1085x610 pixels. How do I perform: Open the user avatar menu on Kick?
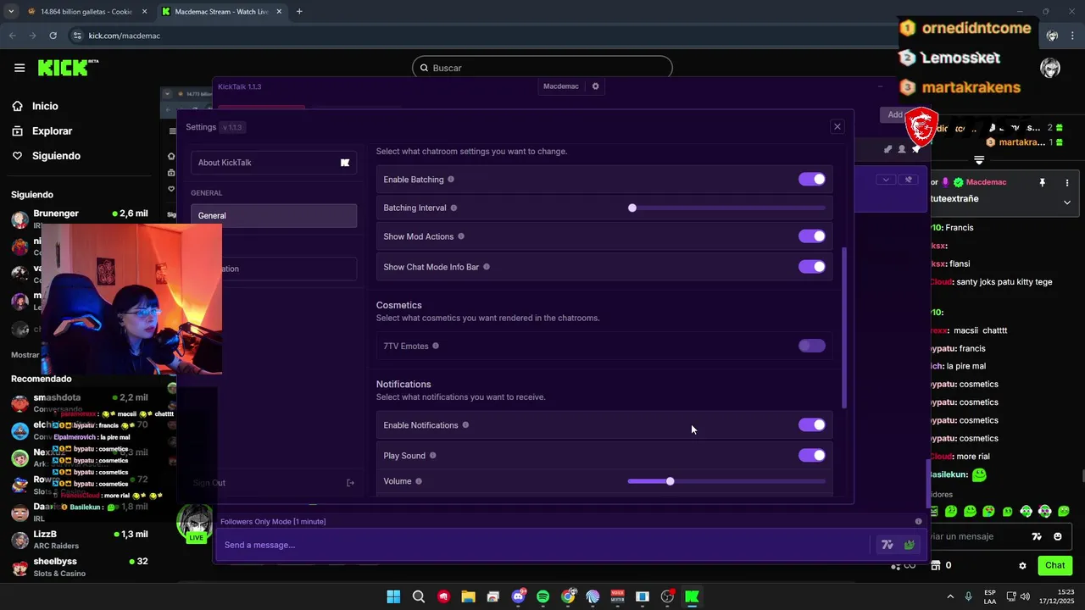click(x=1050, y=68)
